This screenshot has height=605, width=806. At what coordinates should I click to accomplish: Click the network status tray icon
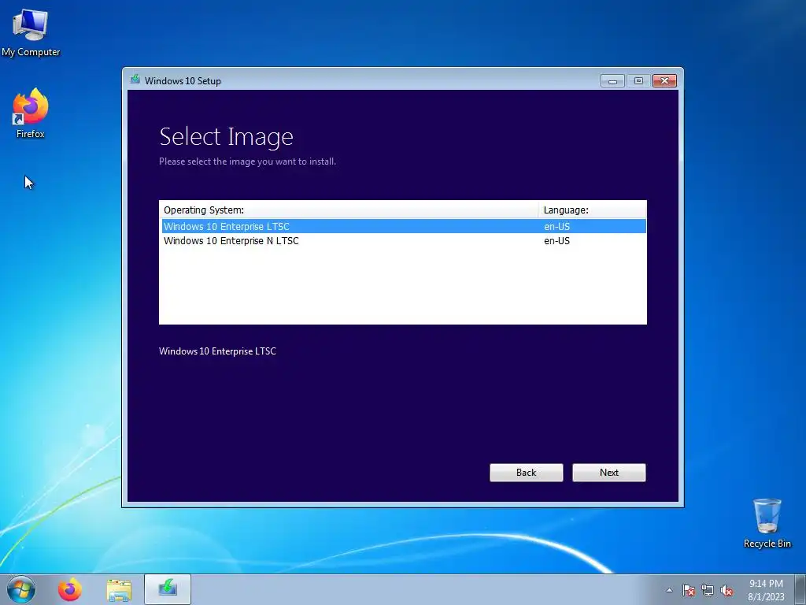[x=708, y=590]
